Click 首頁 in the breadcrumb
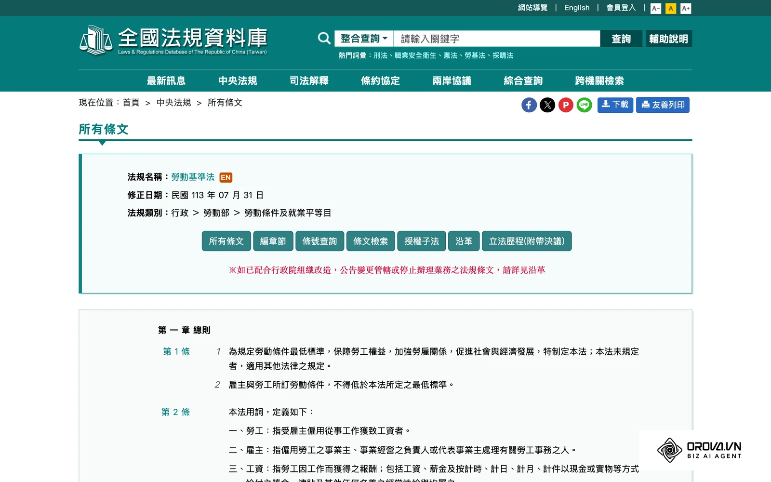 click(x=131, y=103)
